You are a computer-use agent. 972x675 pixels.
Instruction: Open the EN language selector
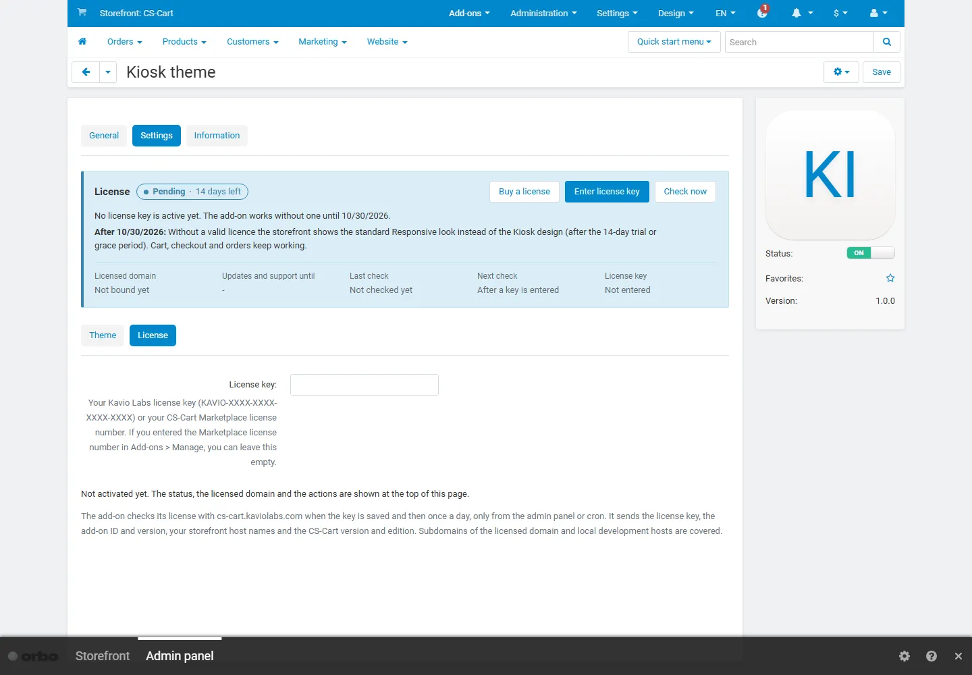[x=726, y=13]
